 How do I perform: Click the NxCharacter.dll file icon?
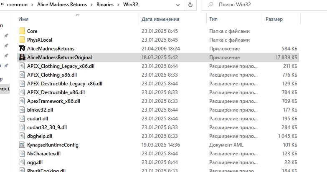(22, 153)
